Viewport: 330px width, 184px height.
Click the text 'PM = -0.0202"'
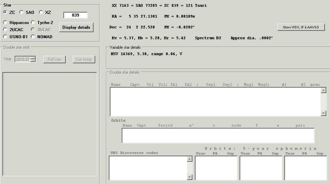179,27
